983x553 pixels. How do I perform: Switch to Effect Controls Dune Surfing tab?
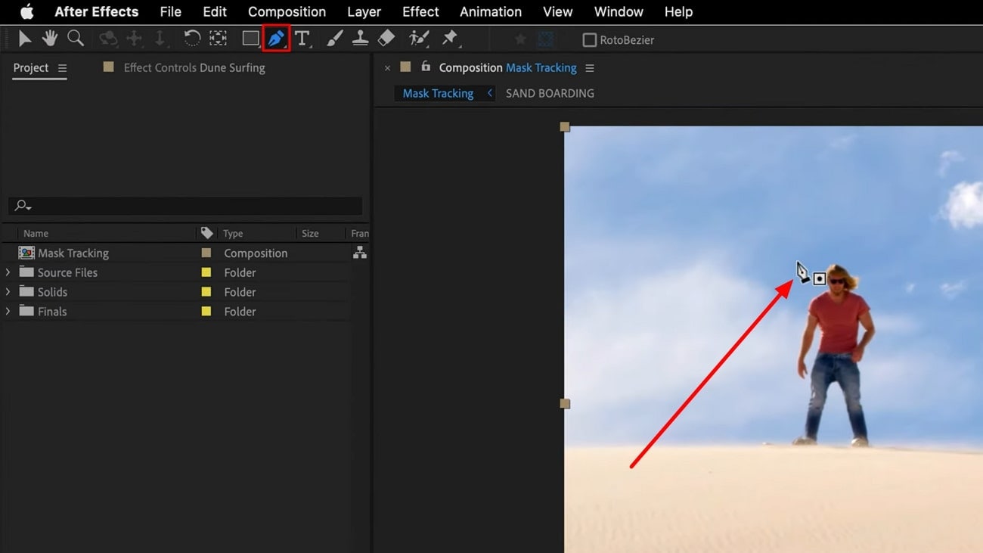coord(194,68)
